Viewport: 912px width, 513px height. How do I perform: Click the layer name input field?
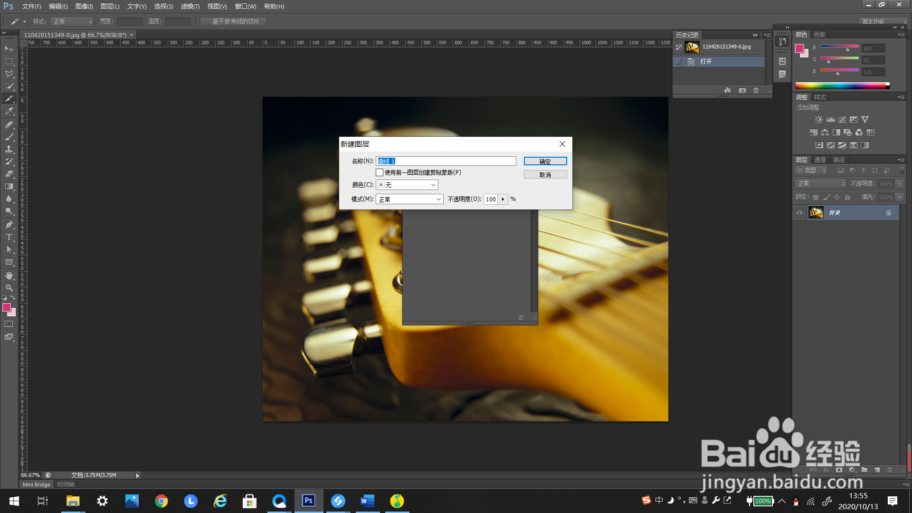[x=446, y=161]
